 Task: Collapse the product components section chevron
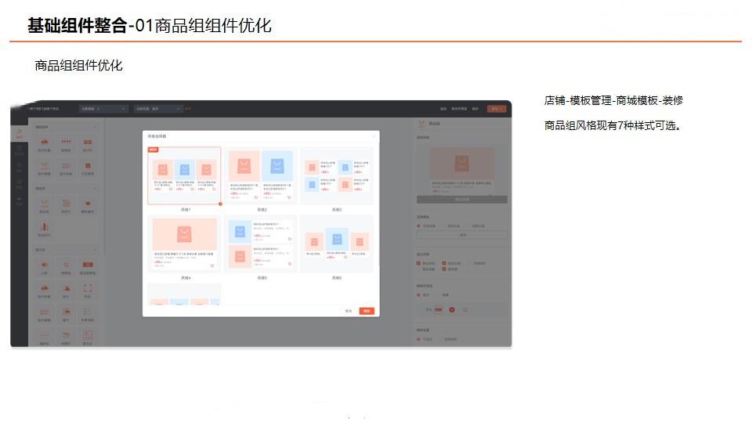[95, 189]
